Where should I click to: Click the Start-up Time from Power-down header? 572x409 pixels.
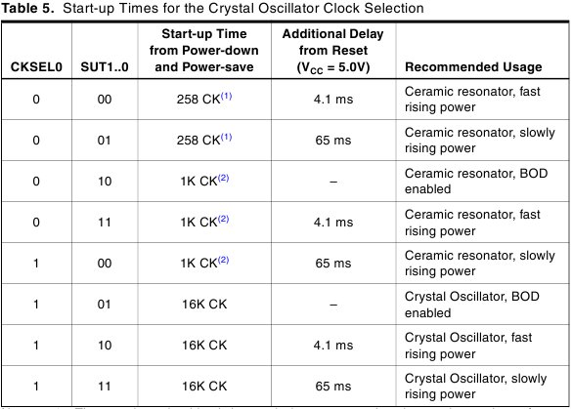click(x=204, y=51)
